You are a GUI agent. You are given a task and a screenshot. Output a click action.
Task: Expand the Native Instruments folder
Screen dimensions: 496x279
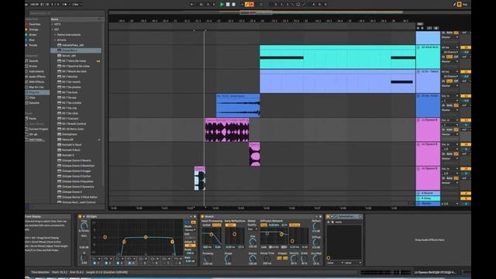pos(55,35)
